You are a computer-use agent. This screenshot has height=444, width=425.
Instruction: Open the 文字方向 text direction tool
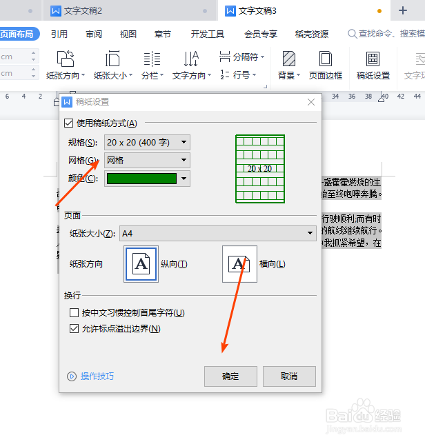pyautogui.click(x=192, y=65)
